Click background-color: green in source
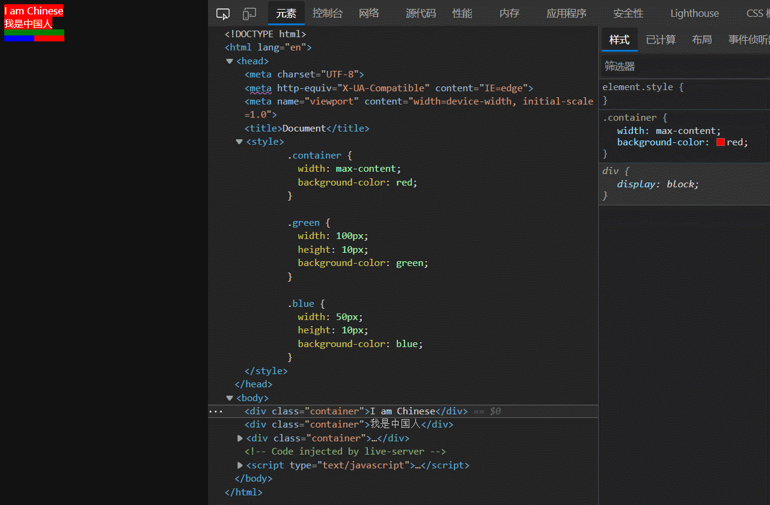The image size is (770, 505). click(363, 263)
